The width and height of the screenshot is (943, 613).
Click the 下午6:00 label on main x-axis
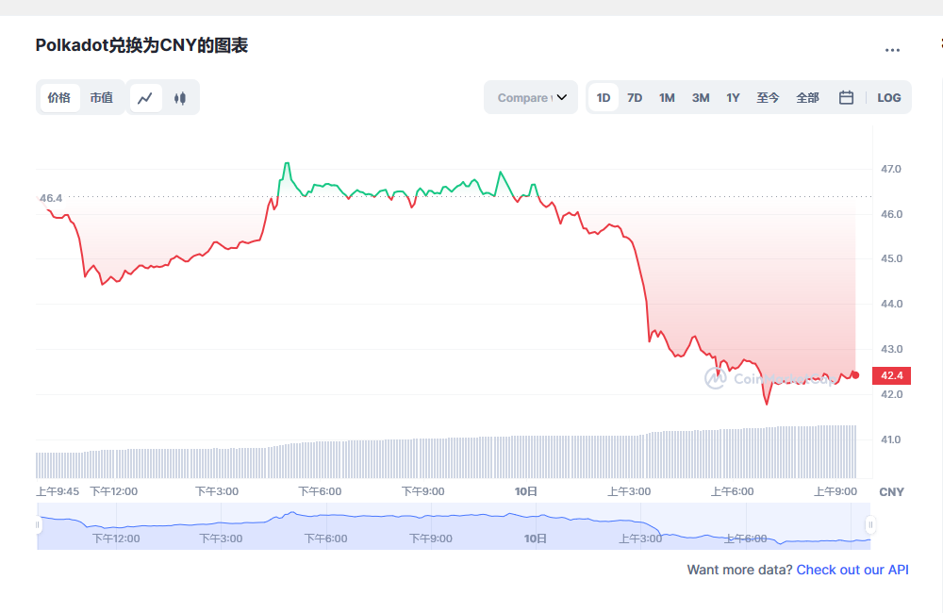point(320,491)
